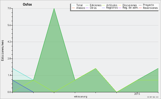Click the 2.8 y-axis value
Image resolution: width=161 pixels, height=99 pixels.
[9, 59]
